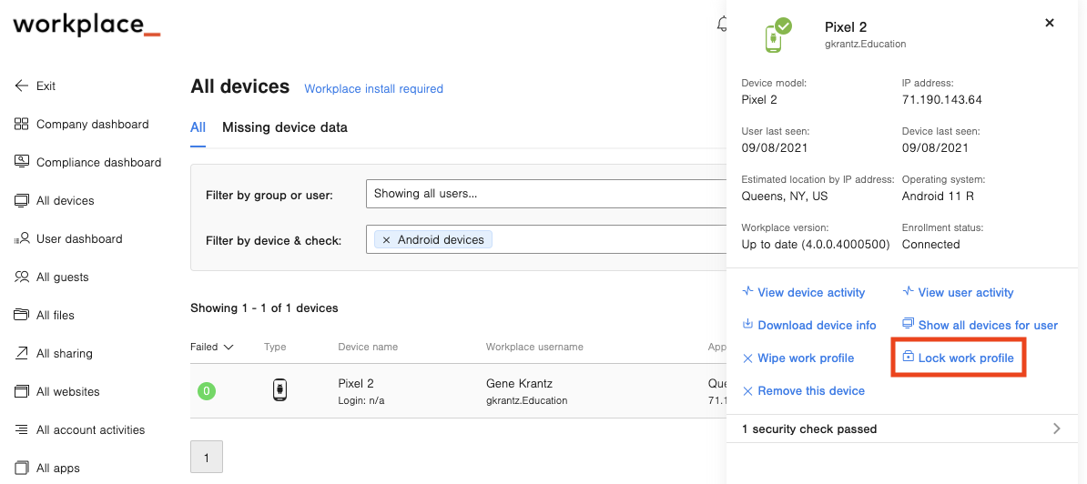Click the Wipe work profile link
The height and width of the screenshot is (484, 1087).
pyautogui.click(x=806, y=358)
